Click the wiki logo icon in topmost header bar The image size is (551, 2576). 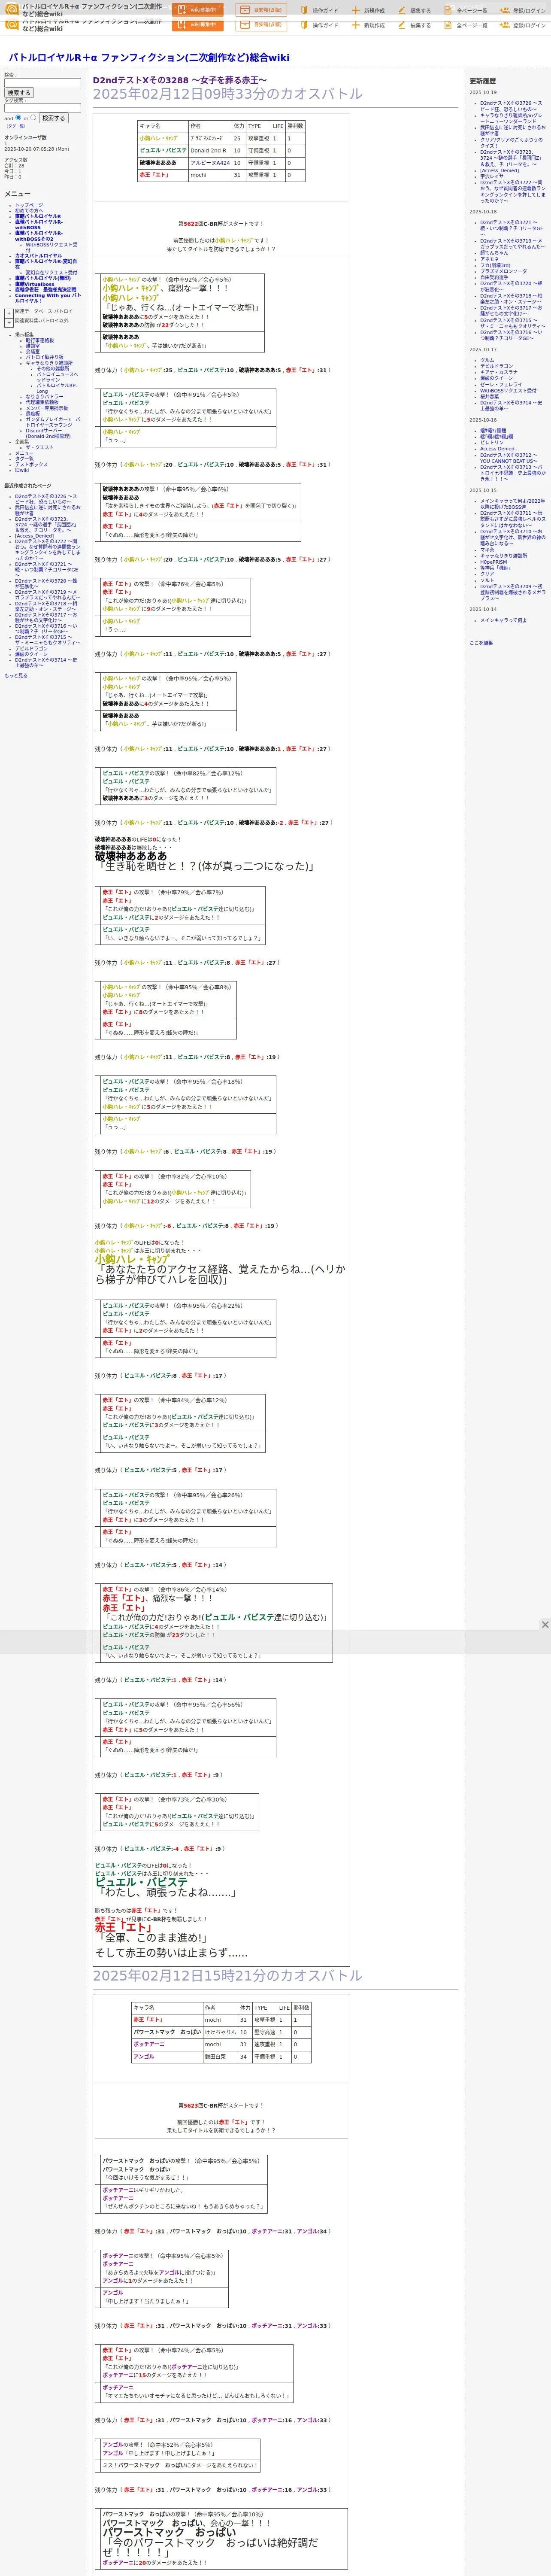(11, 10)
